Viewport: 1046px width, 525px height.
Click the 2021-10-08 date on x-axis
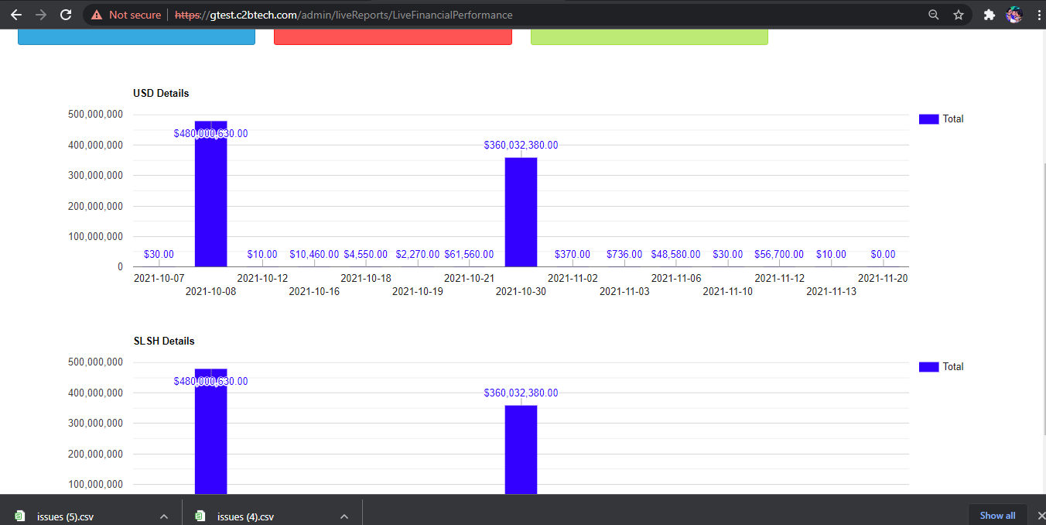point(211,291)
